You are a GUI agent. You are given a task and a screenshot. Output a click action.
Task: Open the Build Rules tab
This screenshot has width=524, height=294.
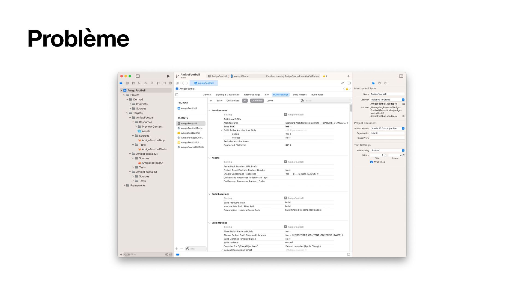point(317,95)
